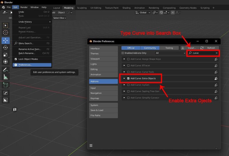This screenshot has height=156, width=229.
Task: Disable Add Curve: Extra Objects checkbox
Action: (128, 78)
